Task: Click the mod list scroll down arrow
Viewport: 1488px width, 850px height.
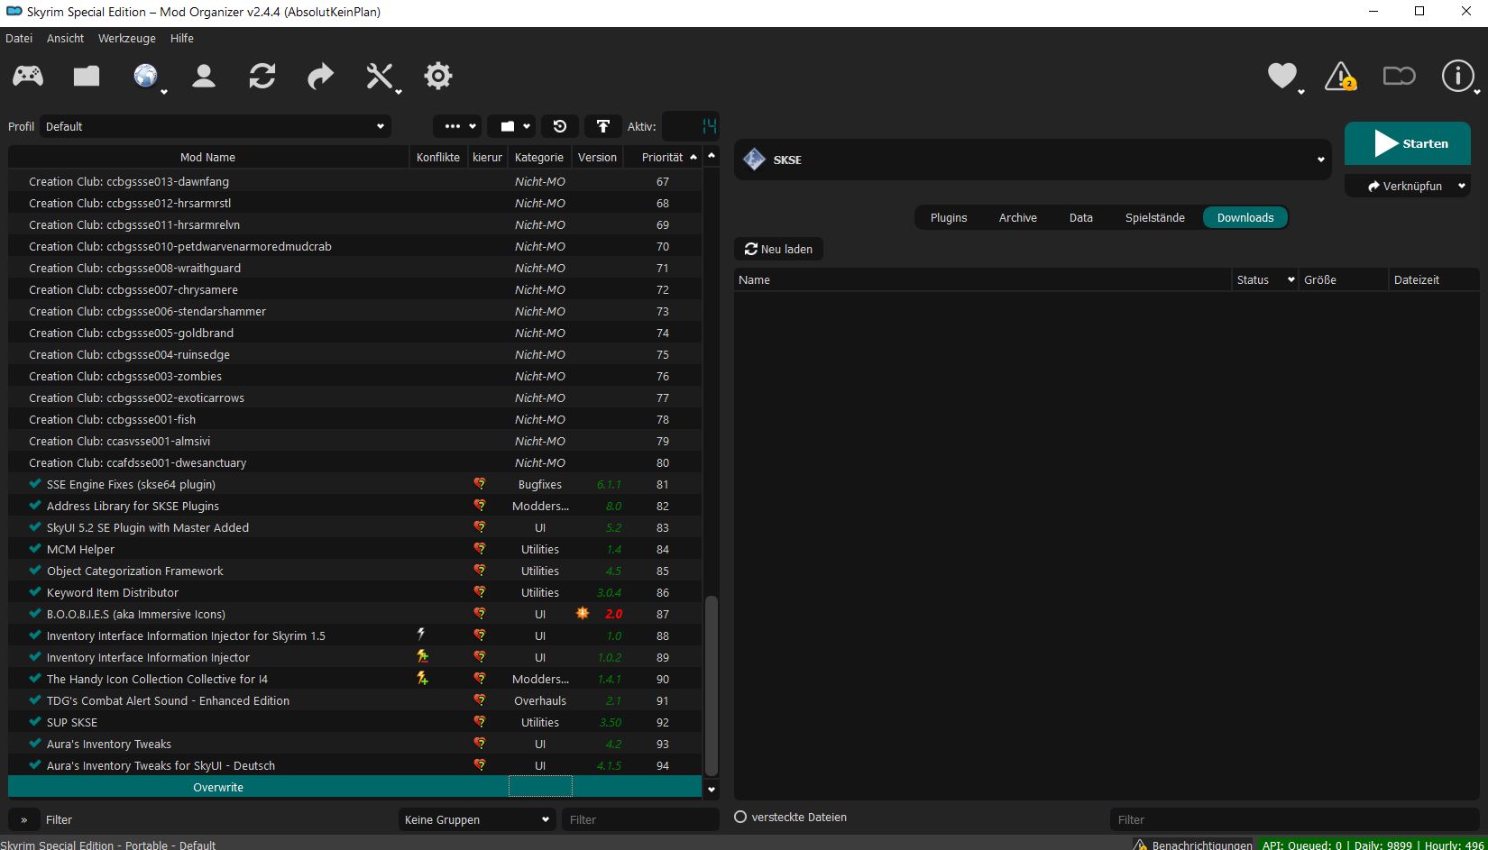Action: coord(712,790)
